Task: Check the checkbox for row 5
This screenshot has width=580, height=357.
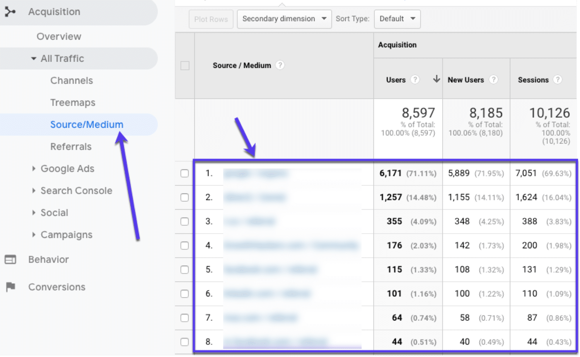Action: (x=184, y=269)
